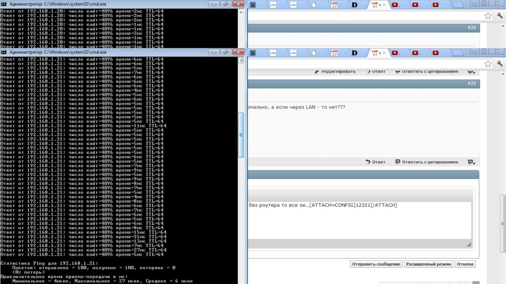The height and width of the screenshot is (284, 506).
Task: Click scrollbar thumb of lower cmd.exe window
Action: point(241,135)
